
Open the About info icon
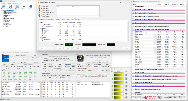31,7
